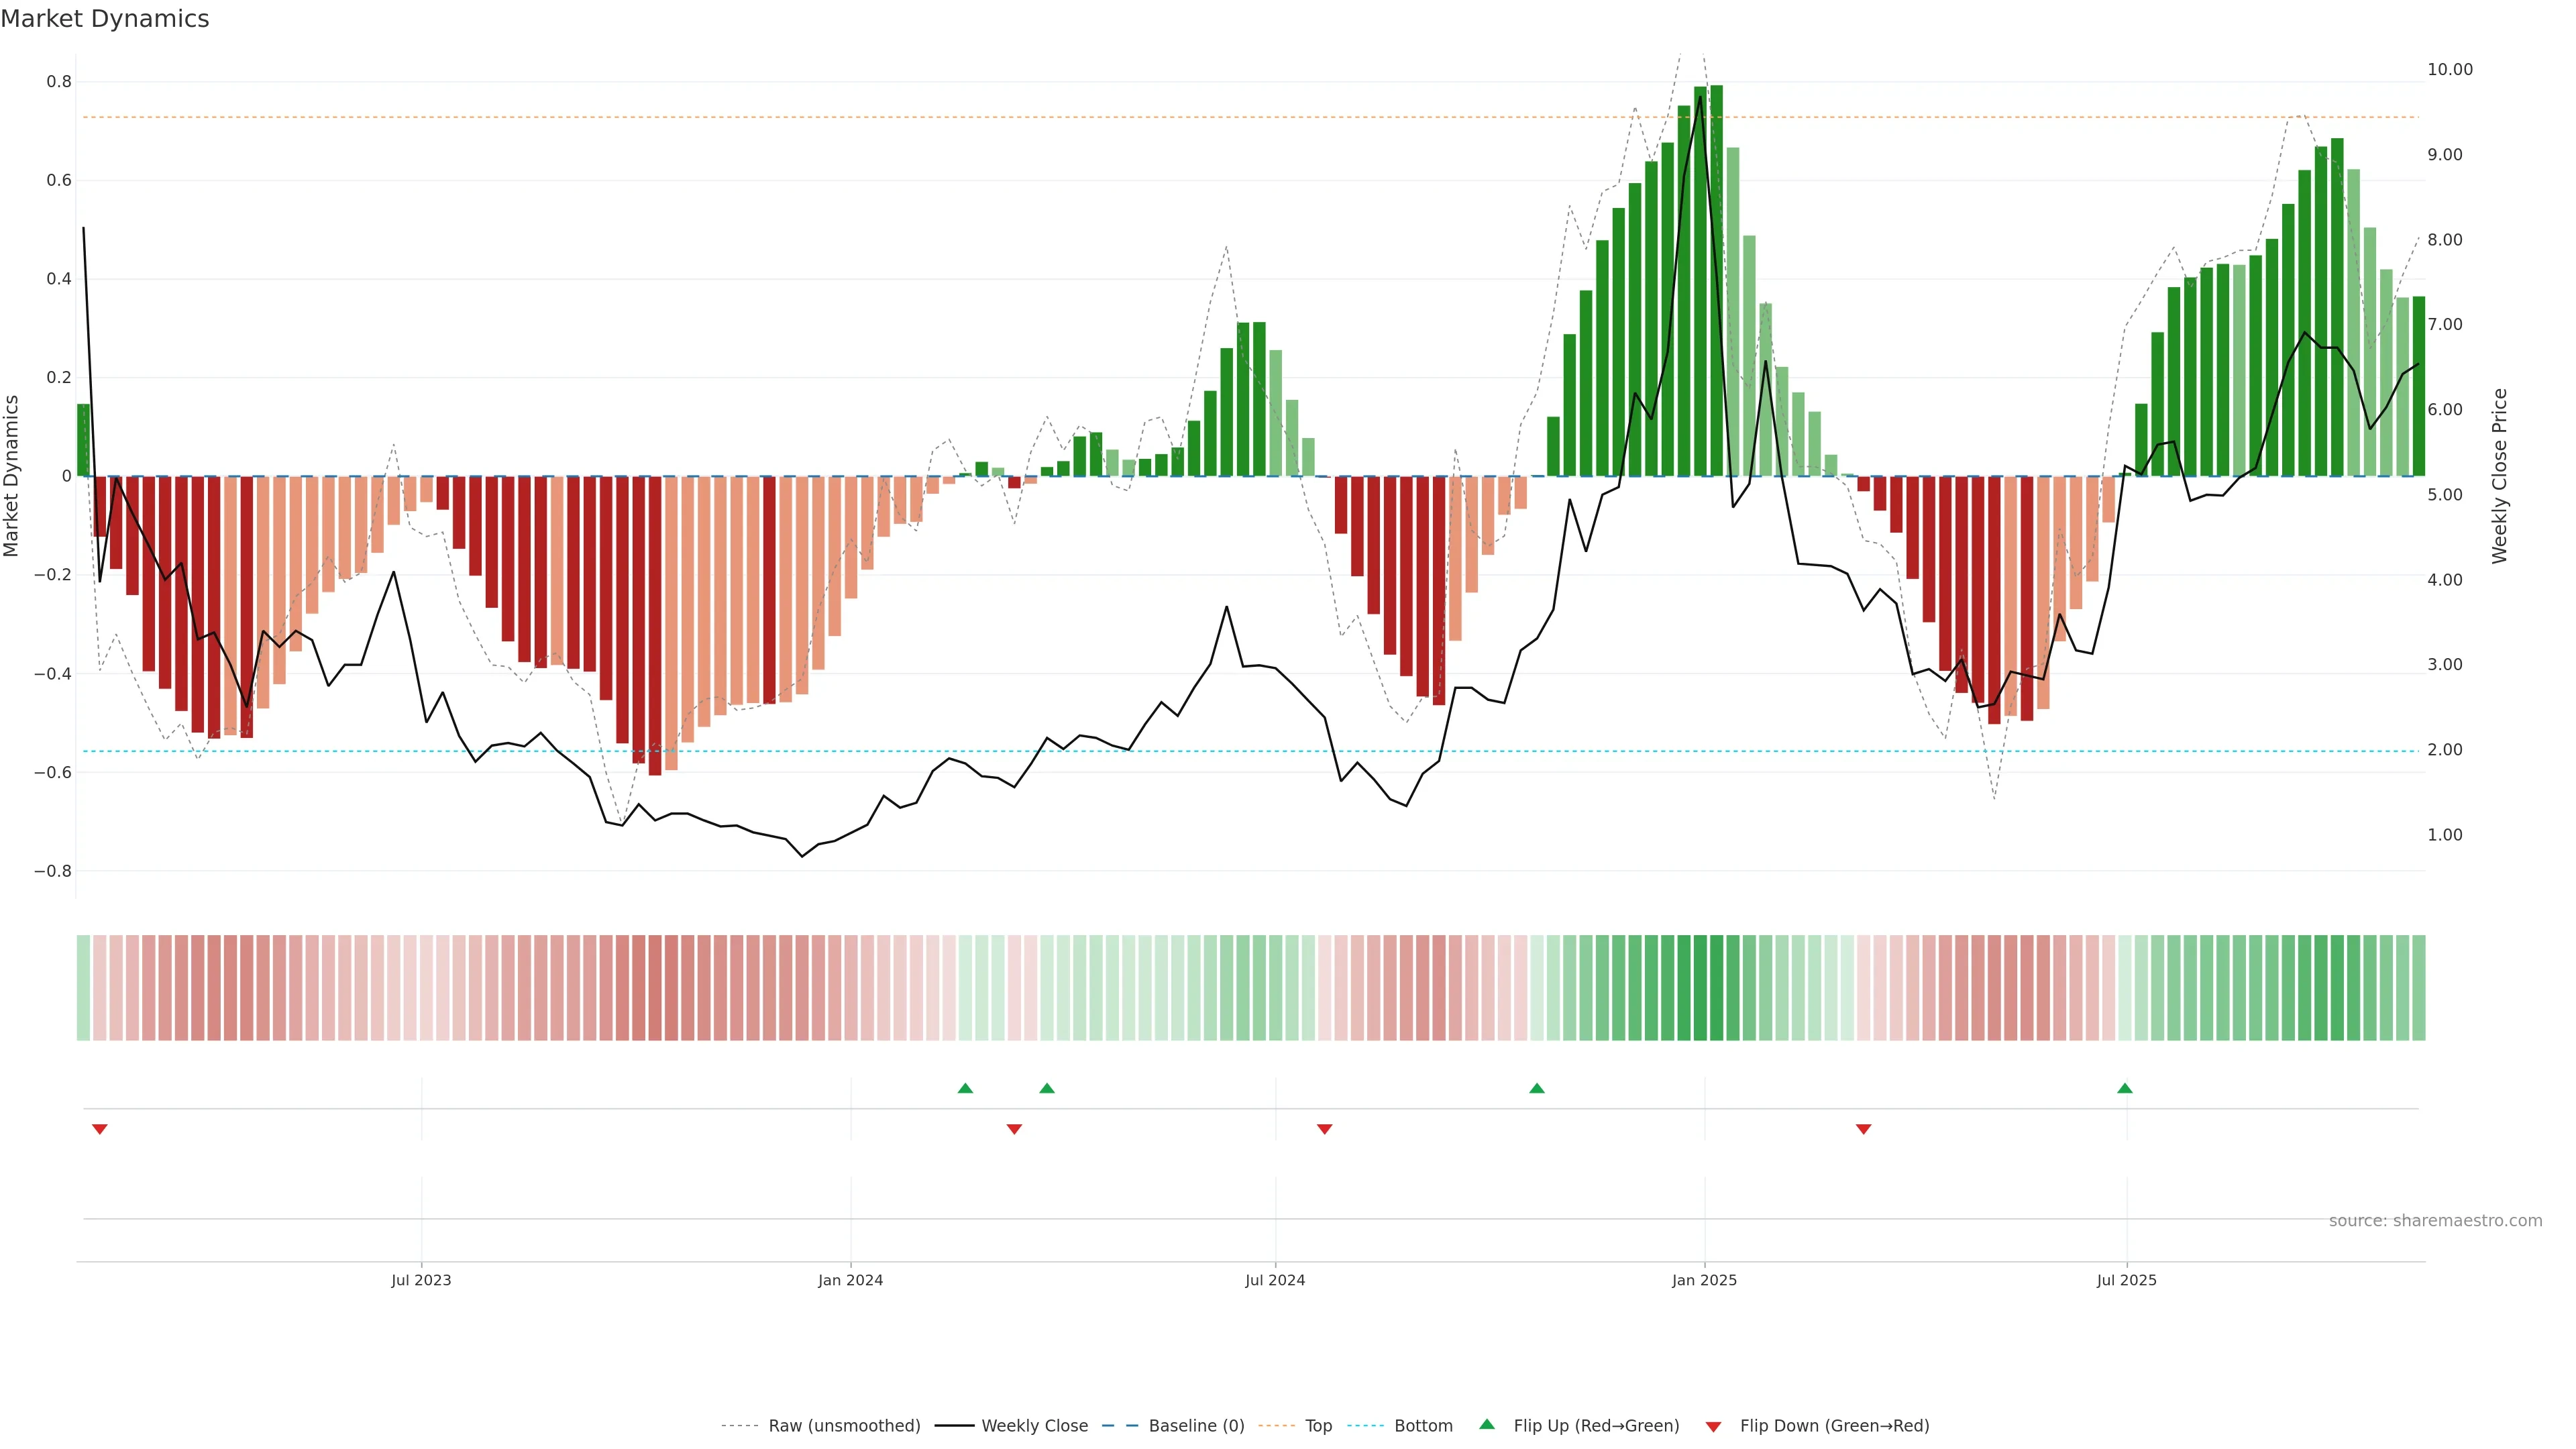Click the green triangle icon in the legend
Image resolution: width=2576 pixels, height=1449 pixels.
(x=1487, y=1424)
